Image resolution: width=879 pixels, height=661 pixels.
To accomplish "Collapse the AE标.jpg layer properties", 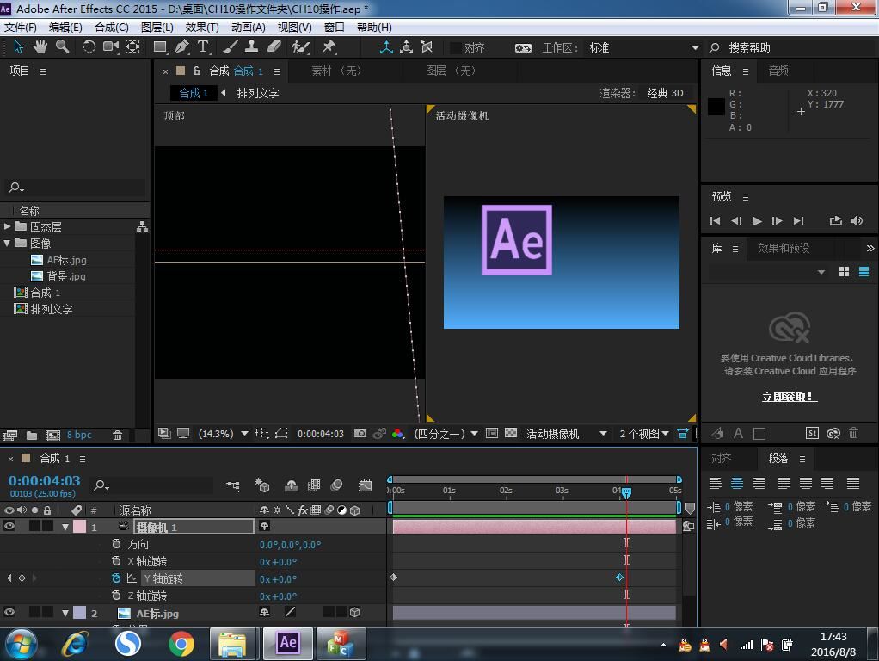I will (x=65, y=614).
